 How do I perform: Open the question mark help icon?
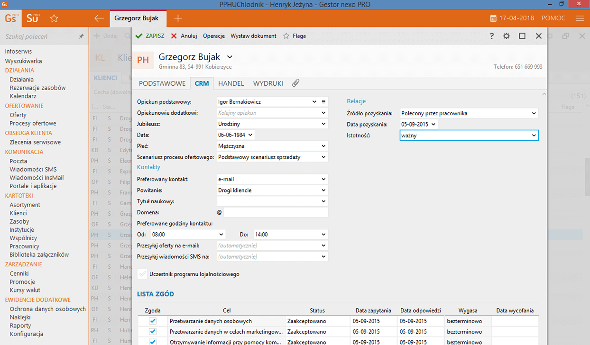point(492,36)
